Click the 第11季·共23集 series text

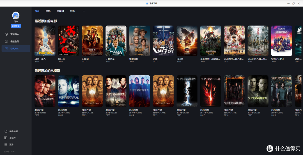(254, 113)
